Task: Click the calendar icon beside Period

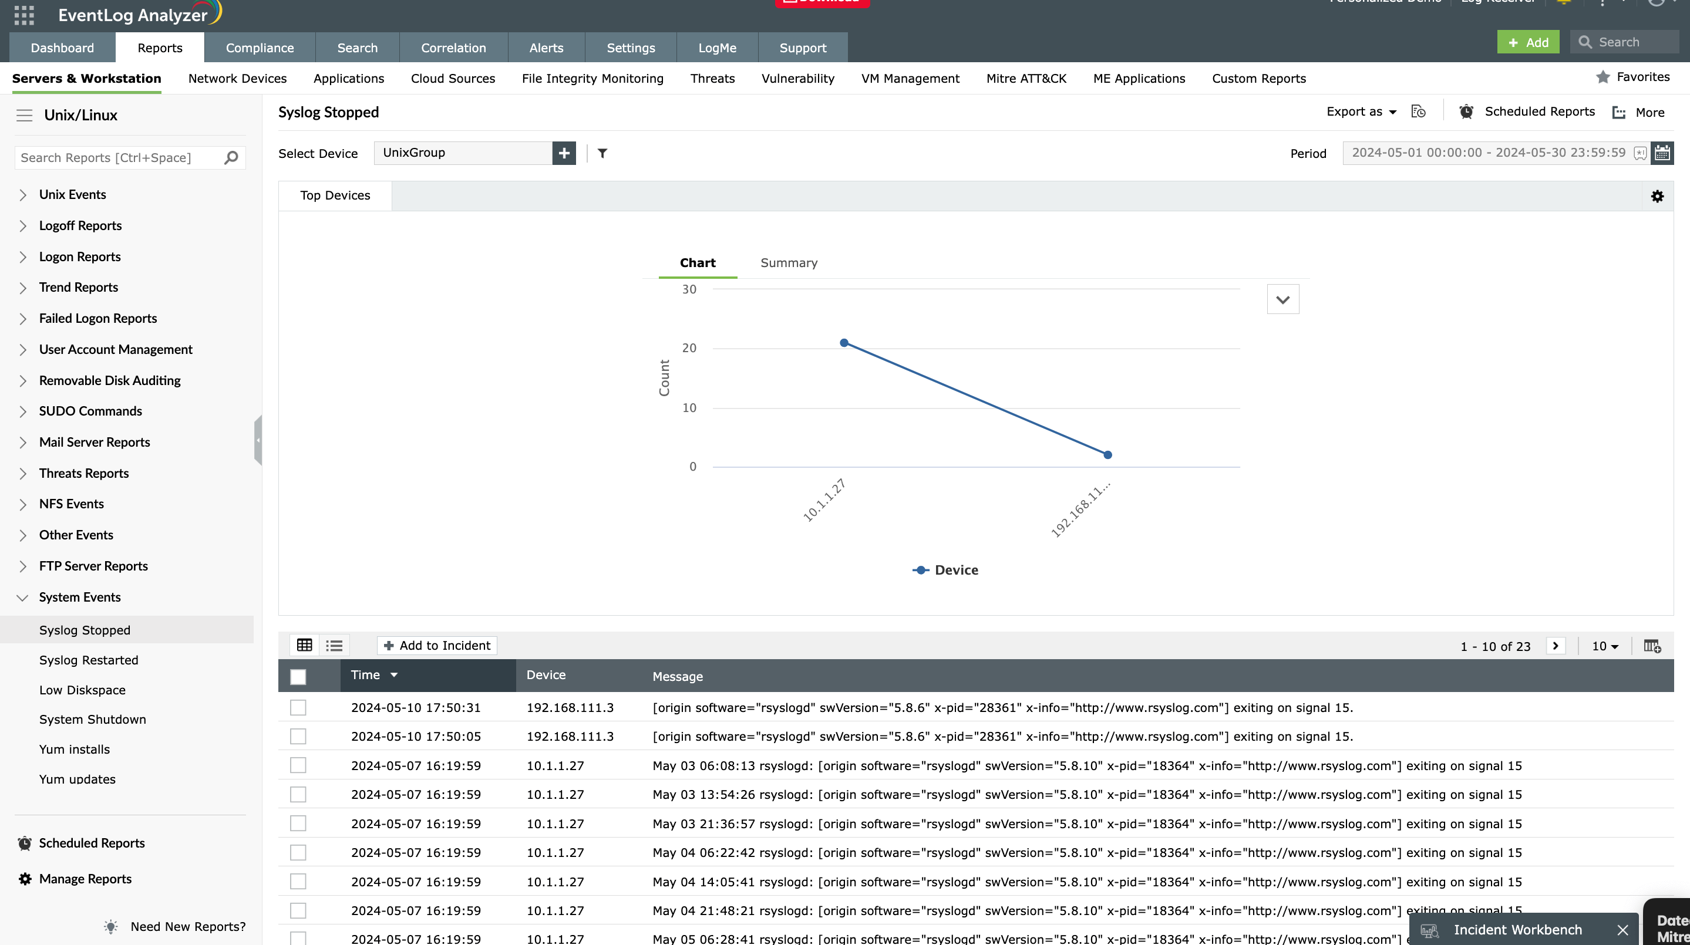Action: click(1662, 153)
